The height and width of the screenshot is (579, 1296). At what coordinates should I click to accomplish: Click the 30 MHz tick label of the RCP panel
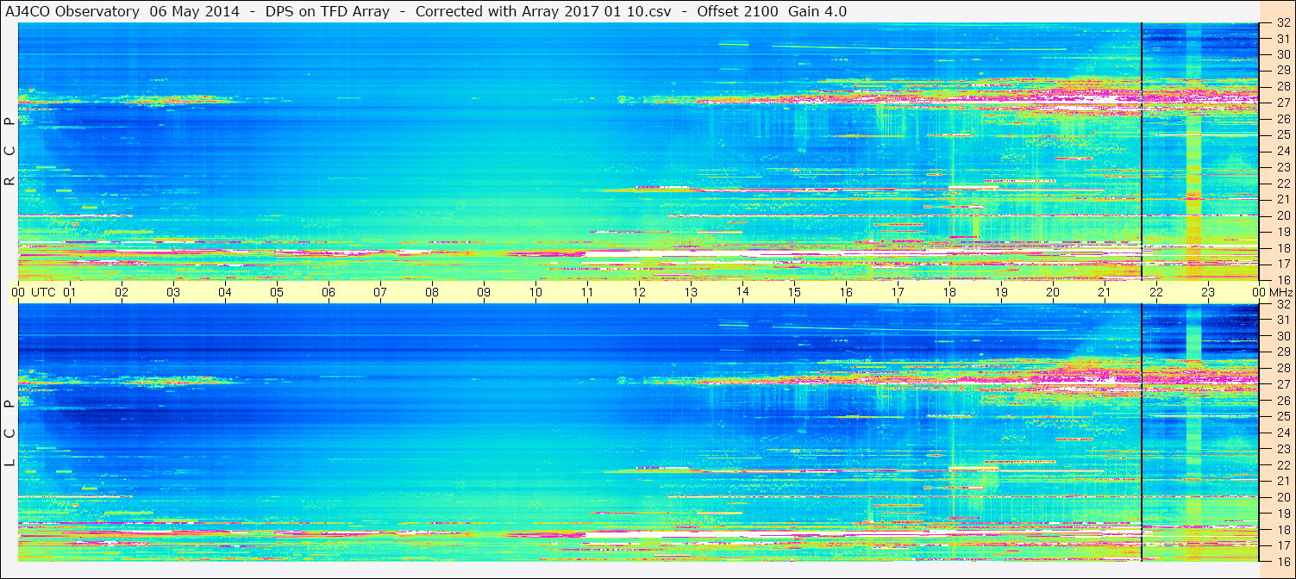click(x=1283, y=54)
